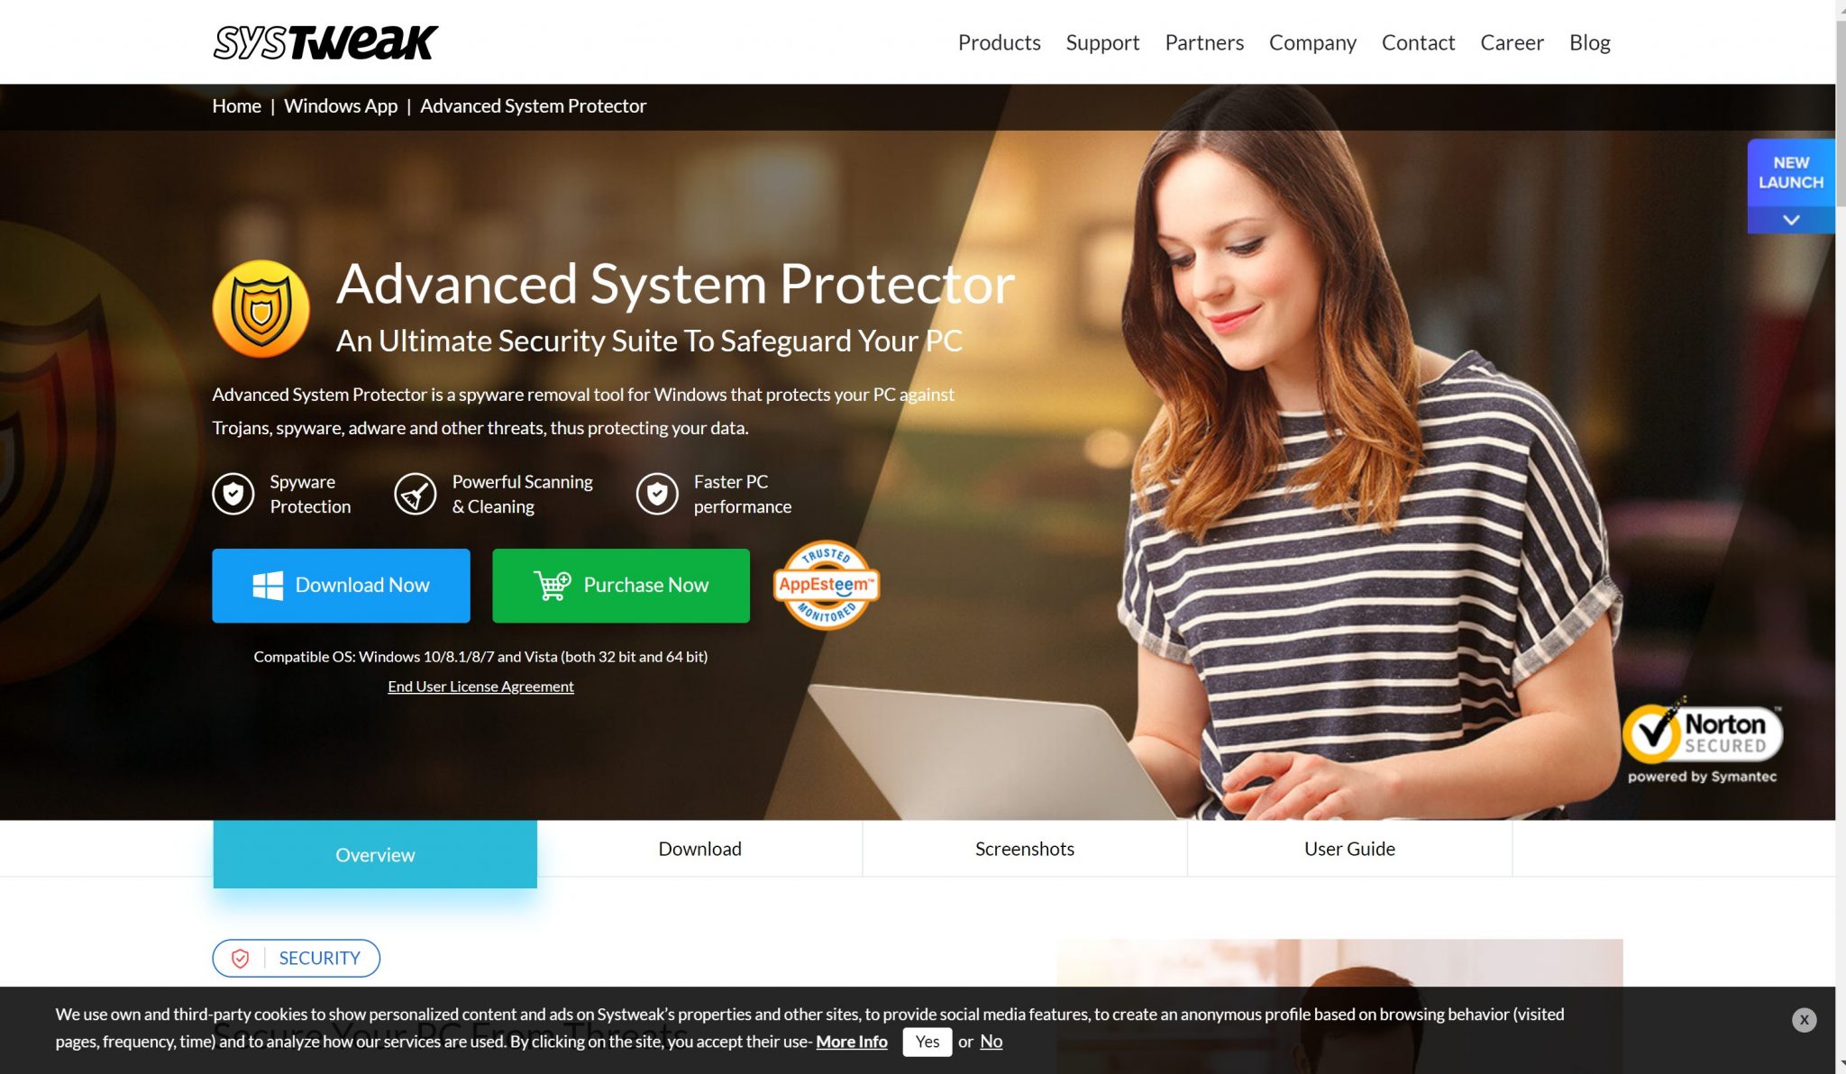Click the shopping cart icon on Purchase Now
This screenshot has width=1846, height=1074.
(551, 586)
